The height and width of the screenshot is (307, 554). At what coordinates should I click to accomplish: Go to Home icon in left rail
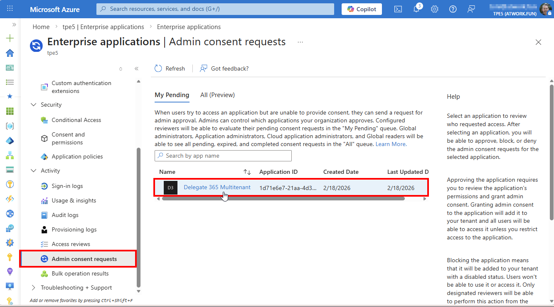click(10, 53)
